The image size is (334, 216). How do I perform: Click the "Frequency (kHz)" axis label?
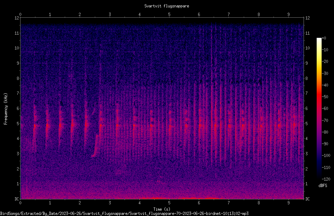[x=6, y=109]
